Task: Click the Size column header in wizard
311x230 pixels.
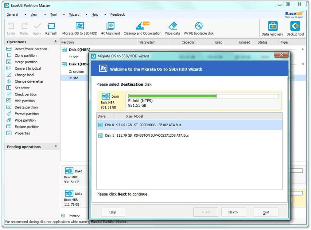Action: [x=124, y=116]
